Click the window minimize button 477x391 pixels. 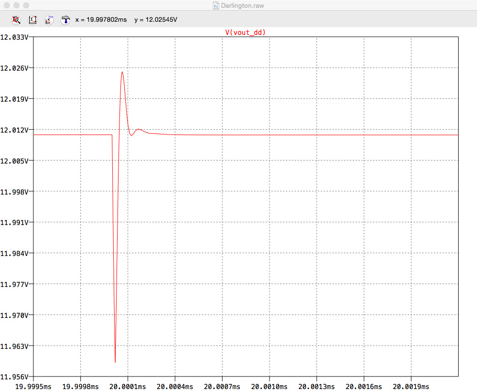pyautogui.click(x=16, y=5)
